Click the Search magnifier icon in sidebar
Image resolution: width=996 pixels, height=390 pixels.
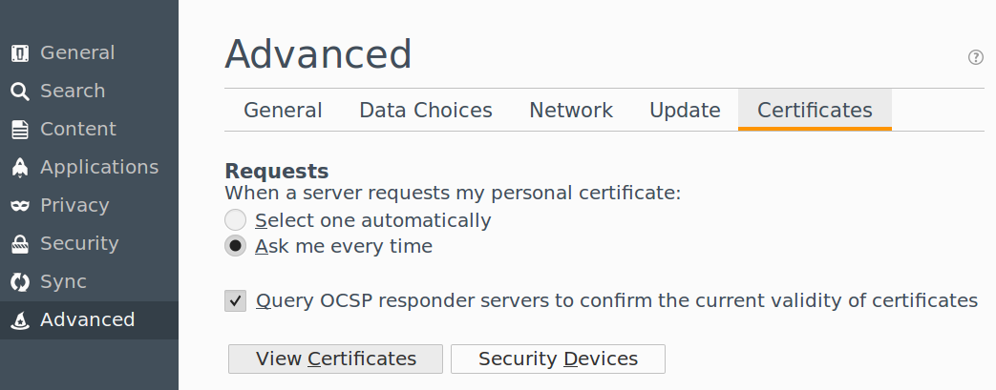point(19,92)
